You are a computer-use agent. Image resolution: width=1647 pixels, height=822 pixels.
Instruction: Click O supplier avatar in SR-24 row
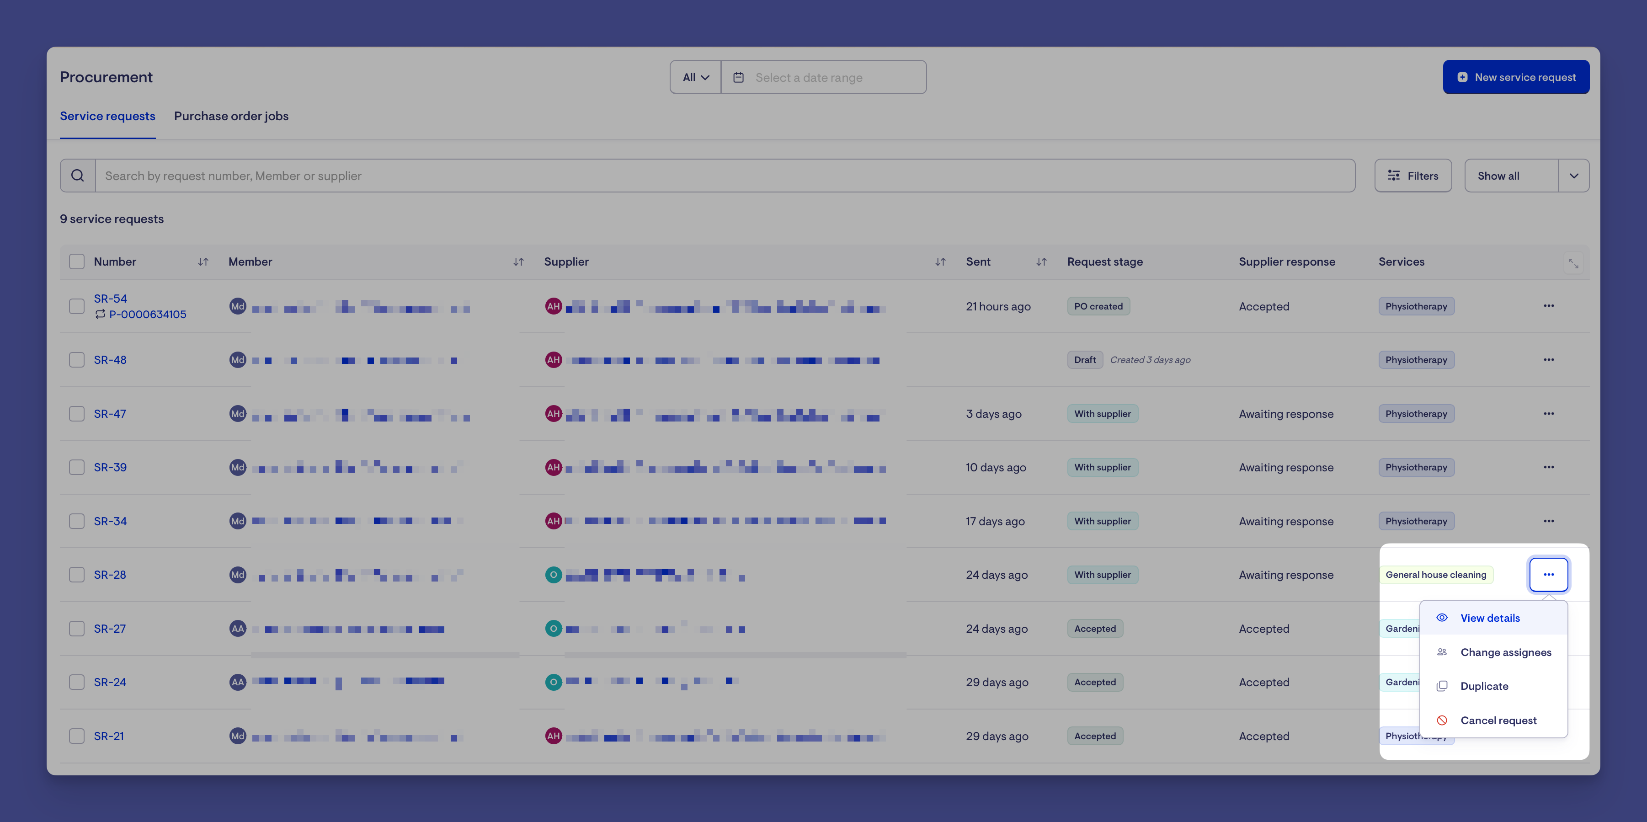click(x=554, y=682)
